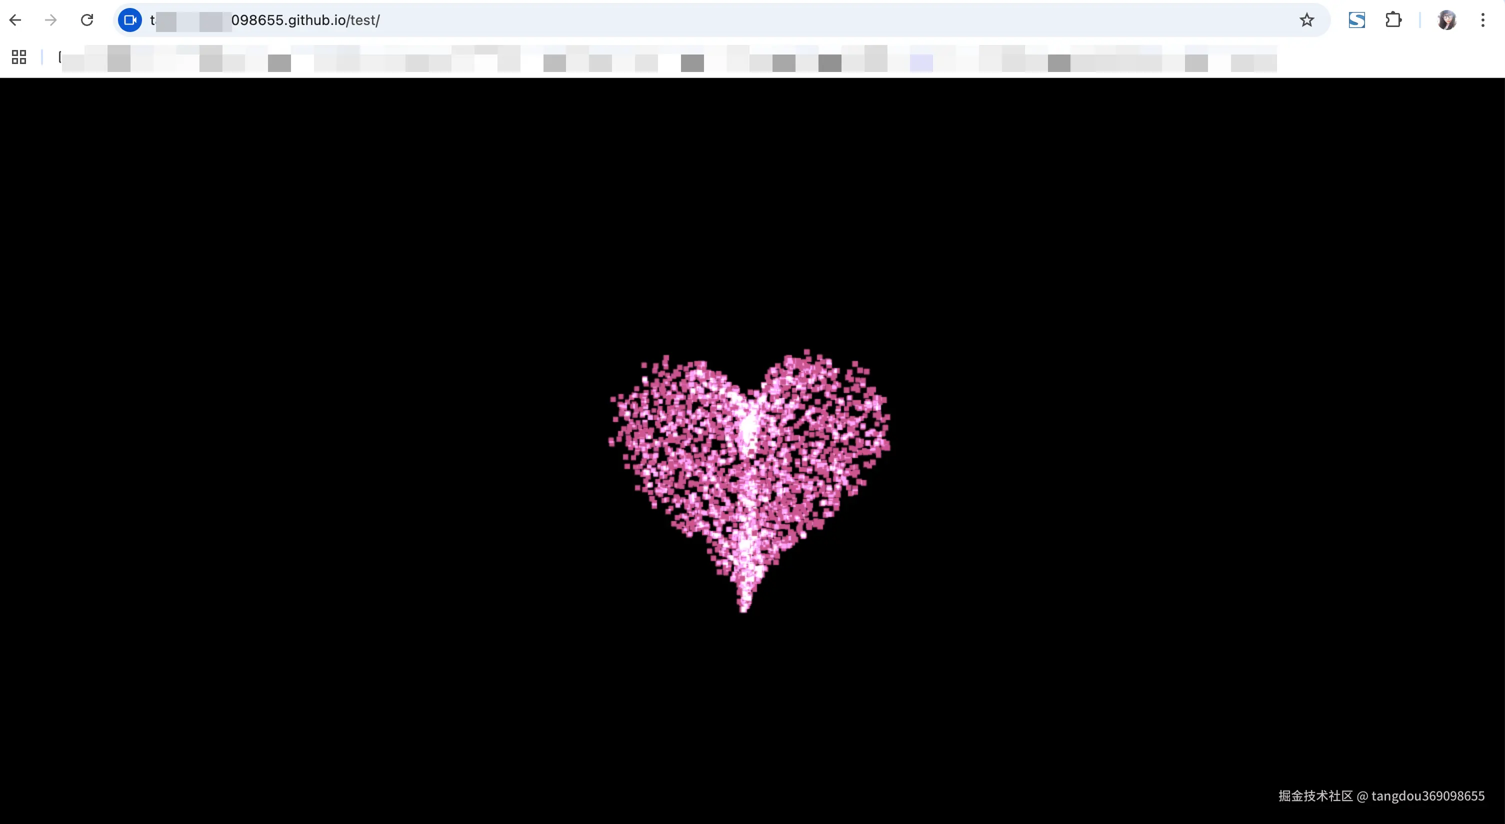Click the profile avatar picture

click(x=1446, y=20)
